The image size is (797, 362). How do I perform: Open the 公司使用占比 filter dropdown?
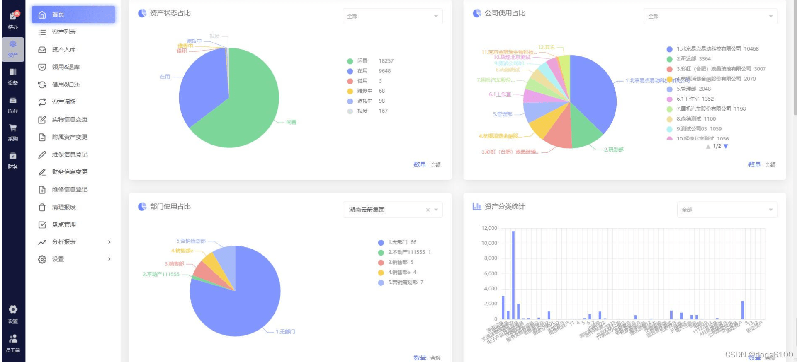(x=710, y=16)
